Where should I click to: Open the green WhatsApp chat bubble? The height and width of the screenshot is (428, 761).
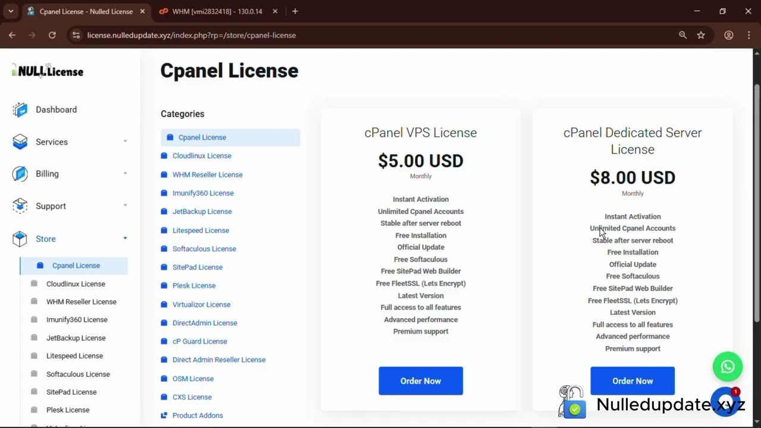click(x=728, y=367)
